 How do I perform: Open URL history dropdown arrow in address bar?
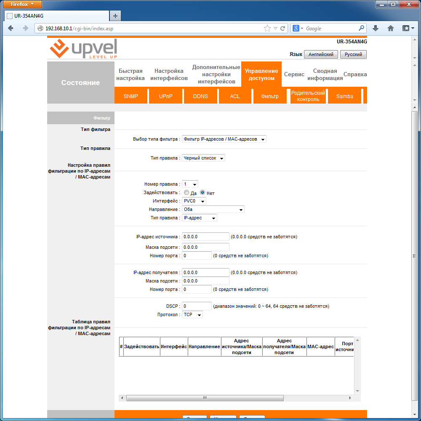tap(275, 29)
